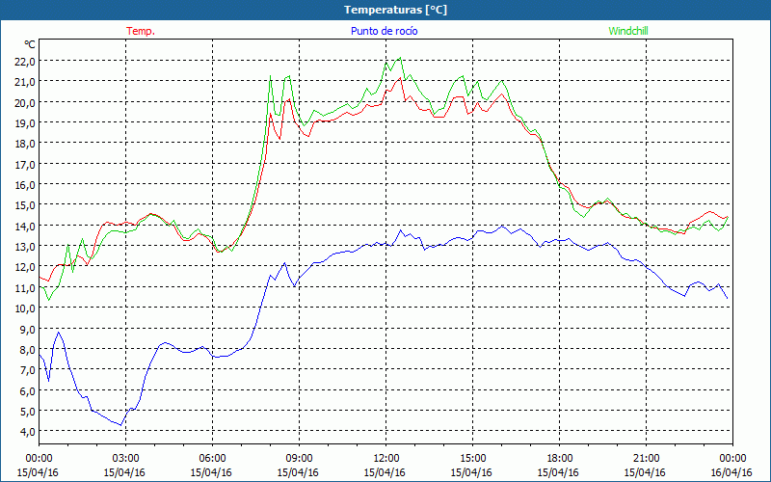Click the '19,0' y-axis value

25,123
